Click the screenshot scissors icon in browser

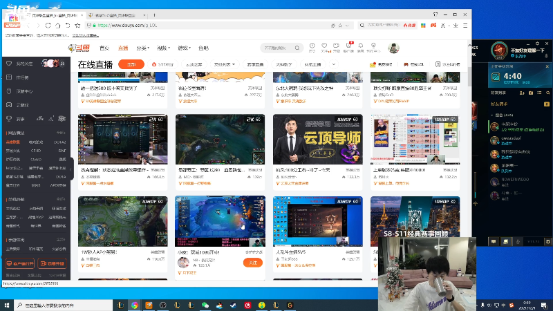point(443,26)
